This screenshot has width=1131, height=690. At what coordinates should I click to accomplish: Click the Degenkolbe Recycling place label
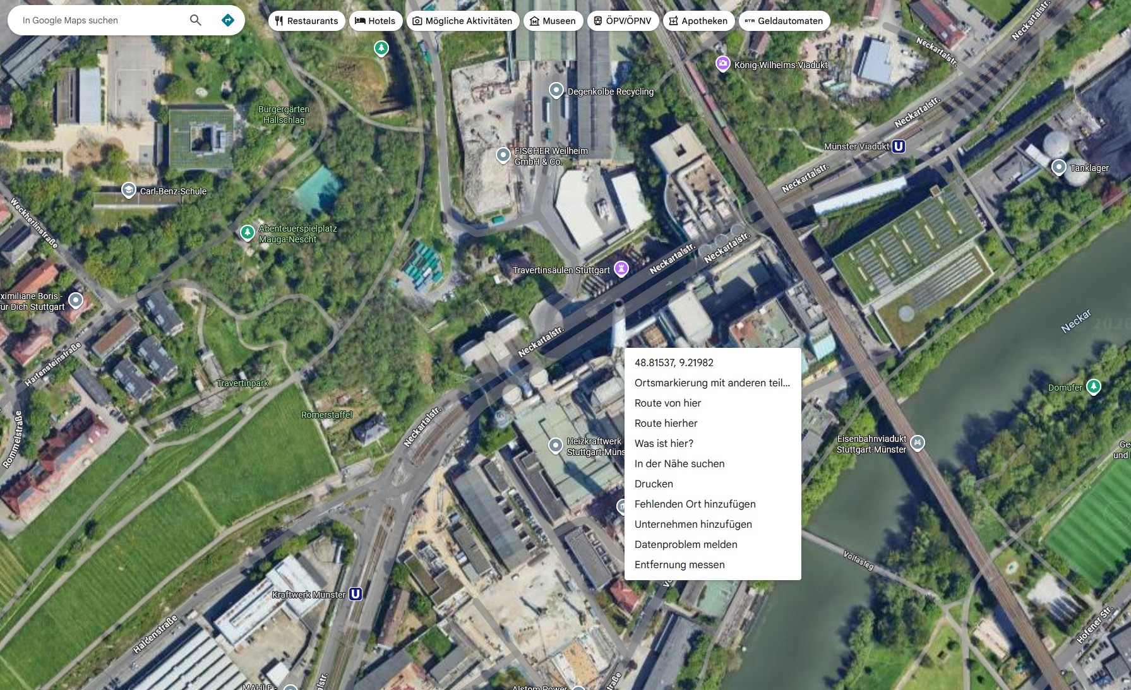click(x=610, y=92)
